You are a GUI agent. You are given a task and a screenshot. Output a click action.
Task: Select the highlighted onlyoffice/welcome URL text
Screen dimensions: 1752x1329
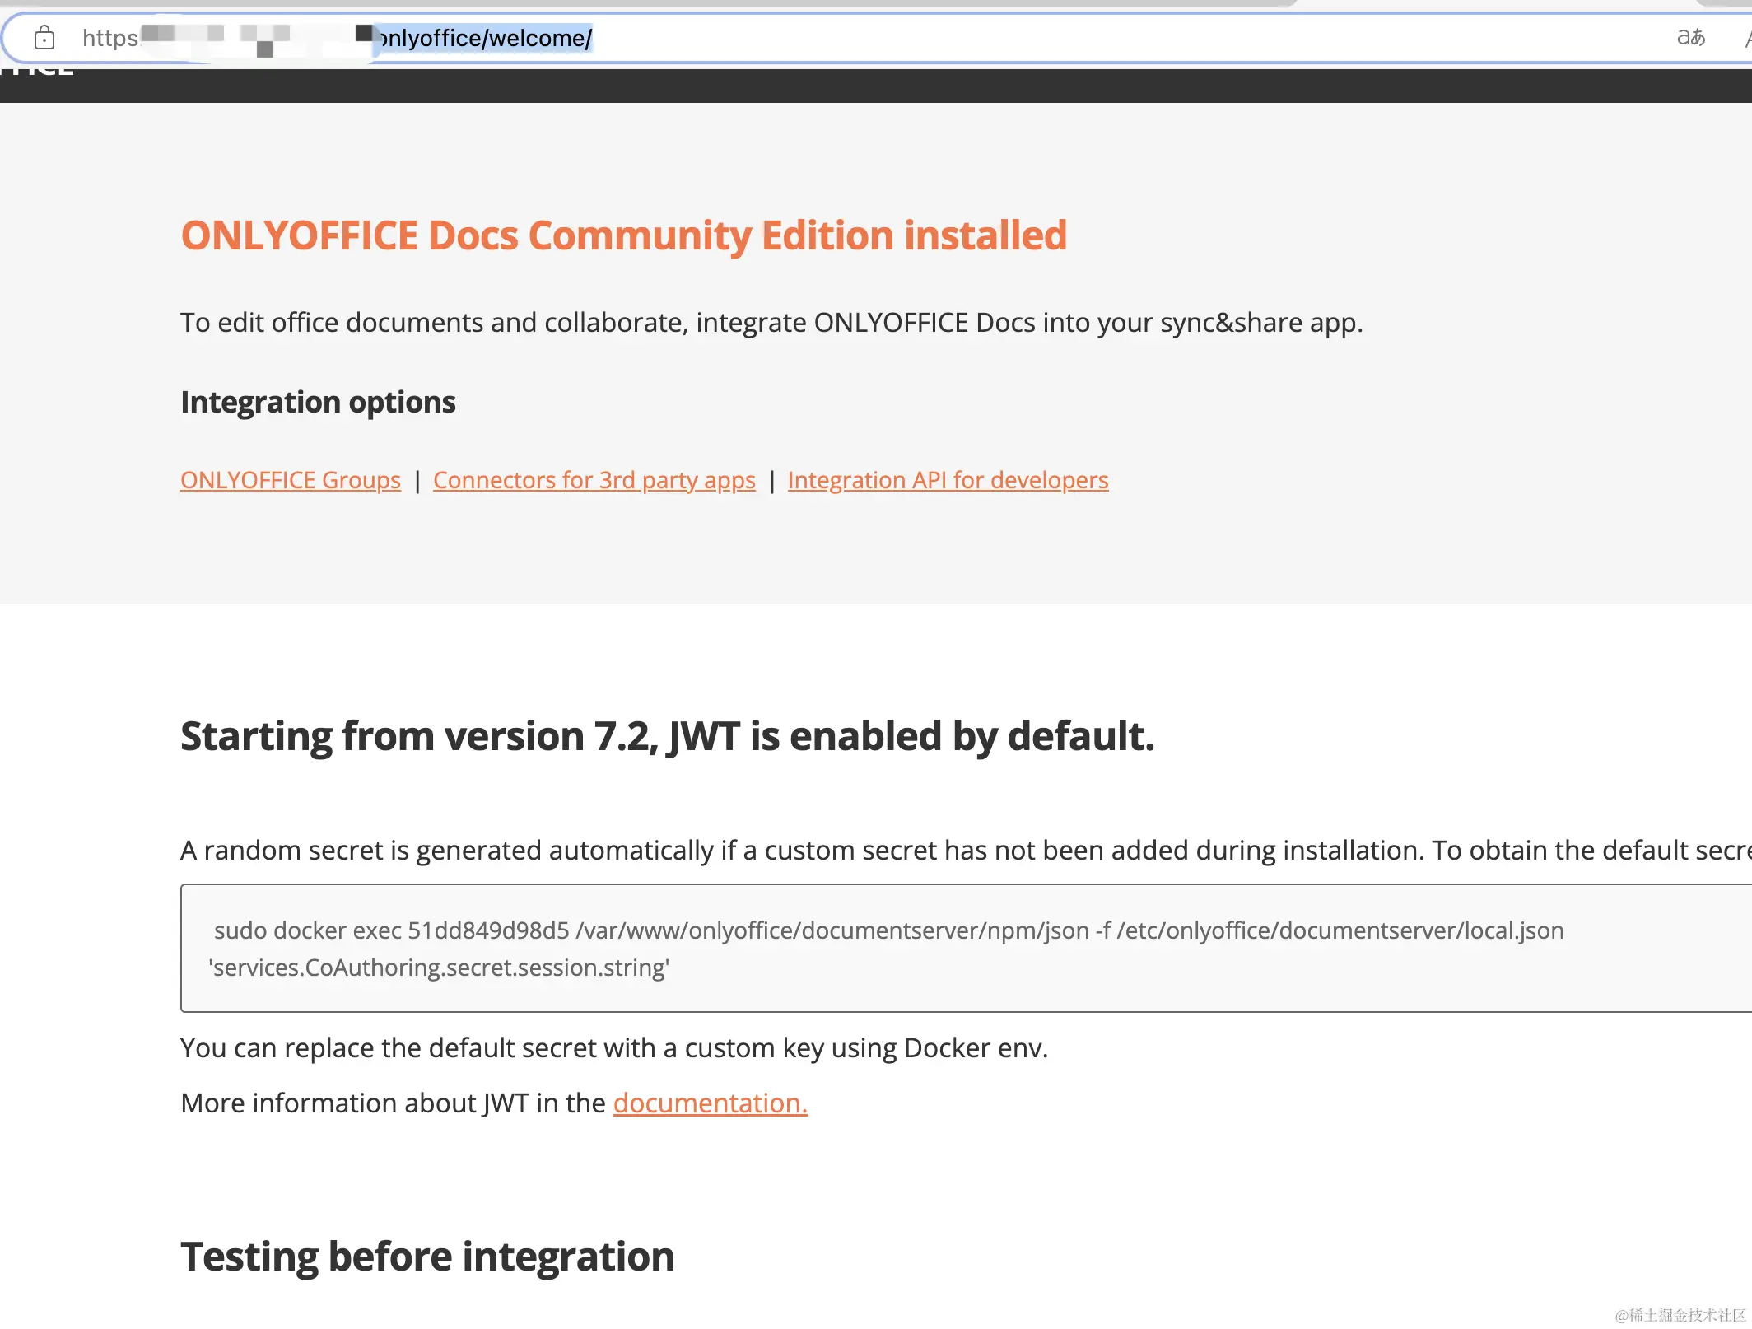point(482,38)
